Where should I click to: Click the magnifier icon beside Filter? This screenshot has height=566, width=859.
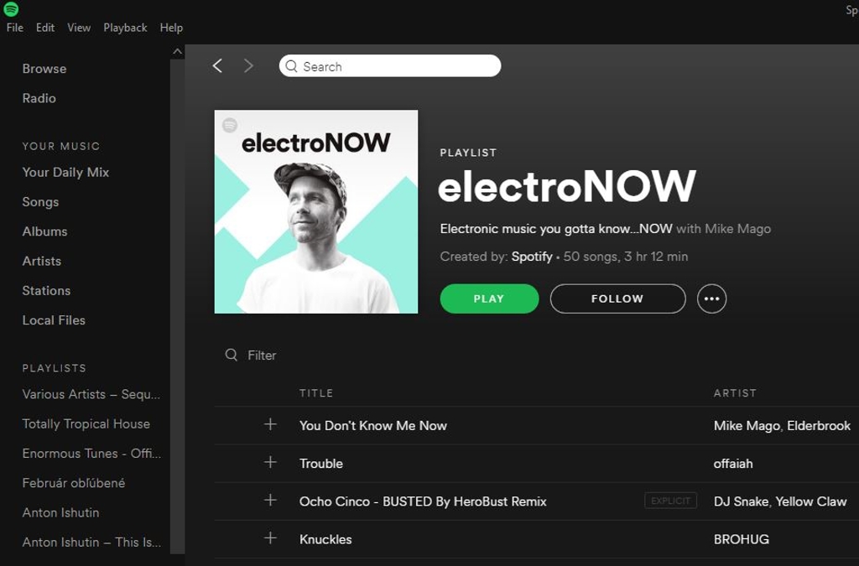[232, 355]
